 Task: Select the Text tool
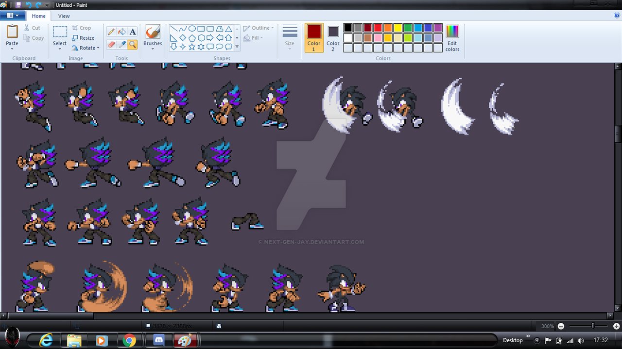click(133, 32)
